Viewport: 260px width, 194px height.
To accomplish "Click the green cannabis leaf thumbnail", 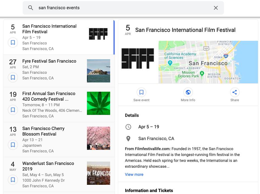I will click(98, 103).
